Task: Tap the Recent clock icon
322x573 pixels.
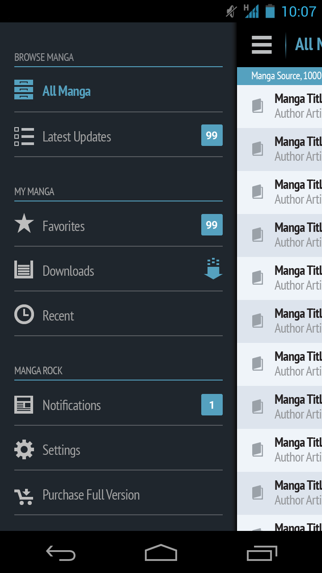Action: pyautogui.click(x=24, y=315)
